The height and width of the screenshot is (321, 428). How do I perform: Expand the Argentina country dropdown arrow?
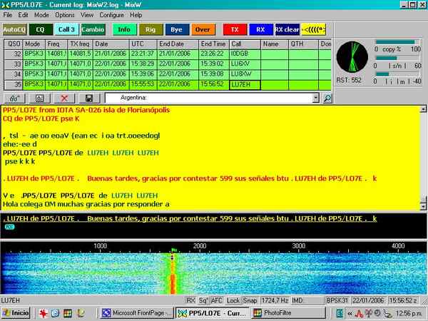(315, 98)
